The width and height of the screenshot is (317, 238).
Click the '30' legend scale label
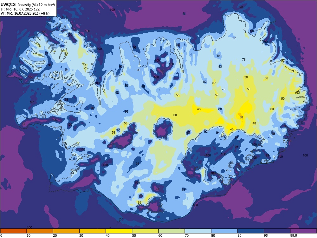81,235
